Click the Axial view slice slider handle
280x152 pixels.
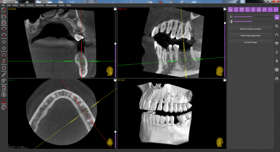click(x=115, y=132)
